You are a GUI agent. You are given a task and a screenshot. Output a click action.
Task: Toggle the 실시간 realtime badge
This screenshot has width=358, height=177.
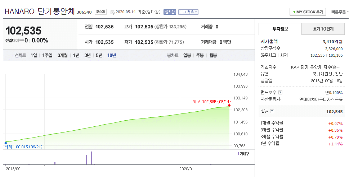click(170, 12)
